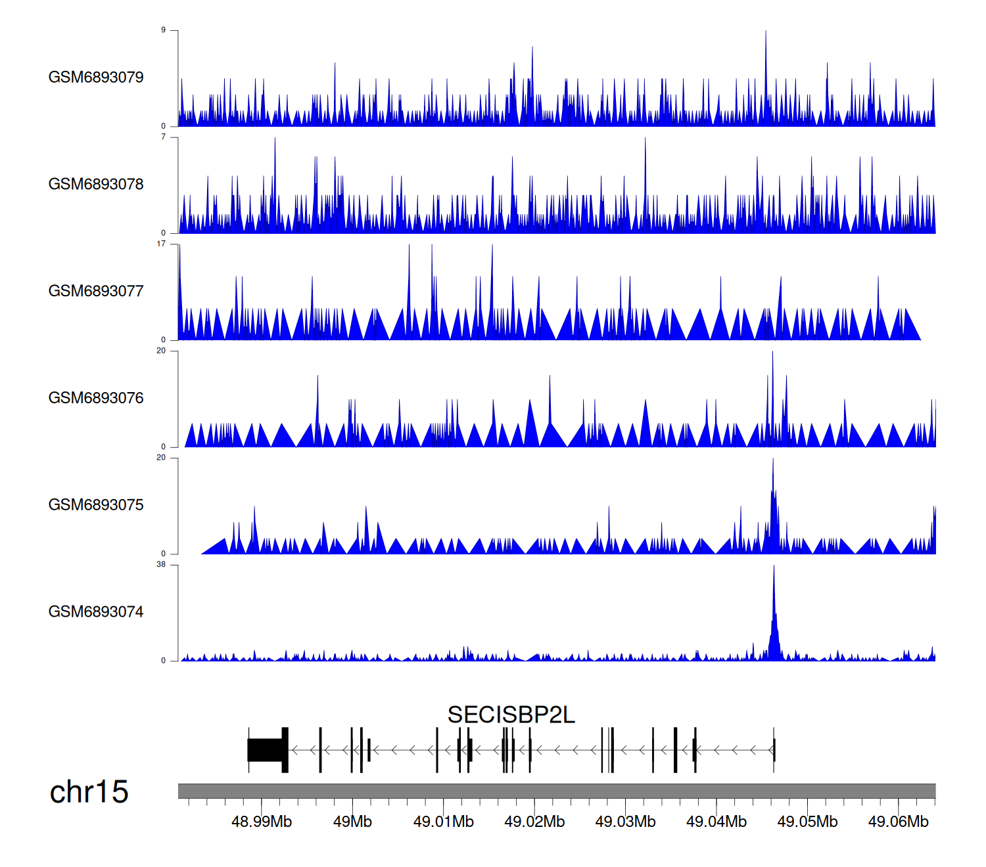This screenshot has width=986, height=867.
Task: Click the large black exon block of SECISBP2L
Action: (266, 750)
